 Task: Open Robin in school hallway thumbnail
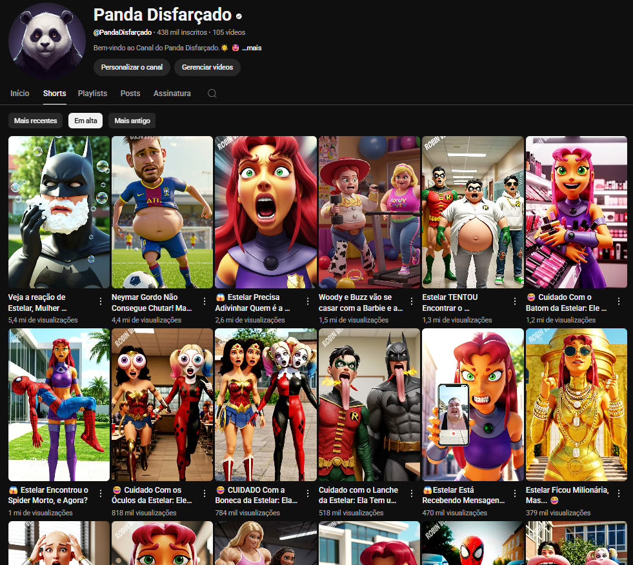473,212
